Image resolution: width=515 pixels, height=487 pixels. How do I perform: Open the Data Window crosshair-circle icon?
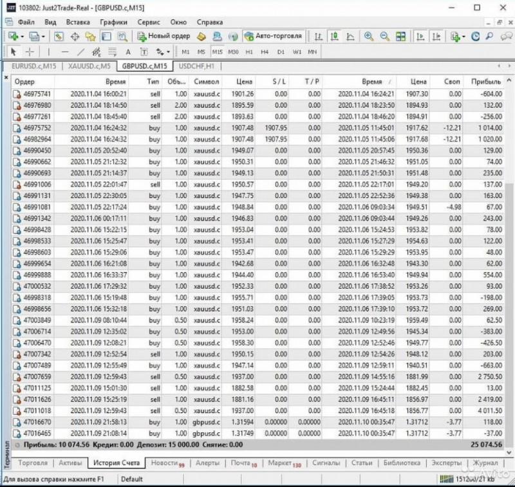coord(75,37)
